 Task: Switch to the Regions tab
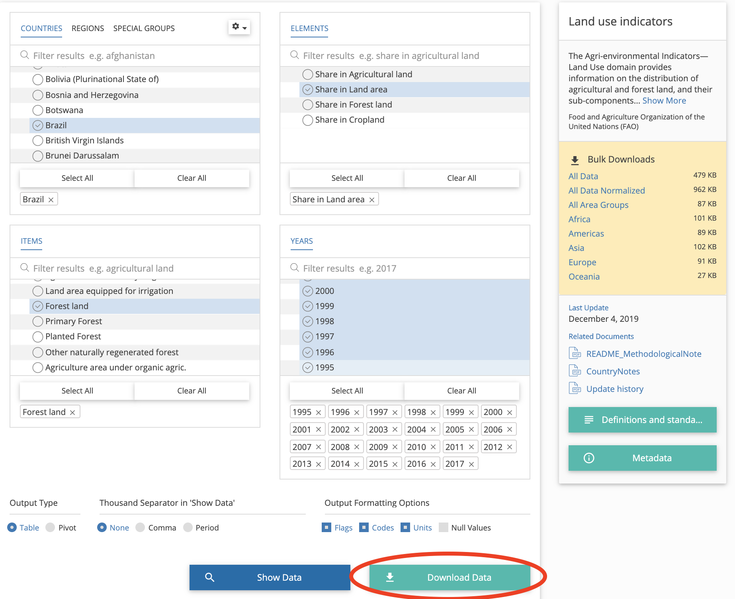pyautogui.click(x=88, y=28)
